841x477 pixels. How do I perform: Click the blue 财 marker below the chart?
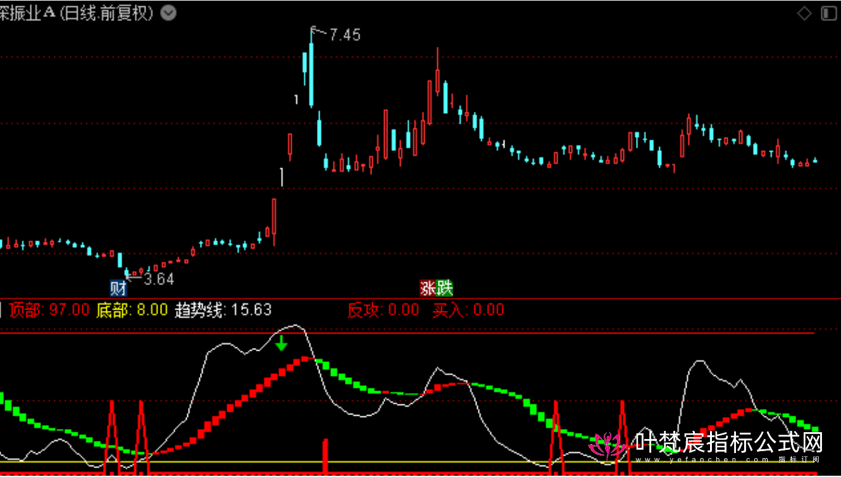tap(118, 289)
